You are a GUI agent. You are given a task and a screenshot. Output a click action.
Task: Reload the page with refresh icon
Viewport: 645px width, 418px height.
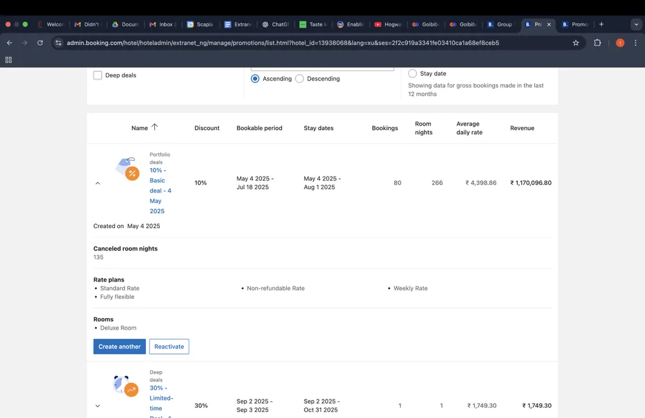point(40,43)
